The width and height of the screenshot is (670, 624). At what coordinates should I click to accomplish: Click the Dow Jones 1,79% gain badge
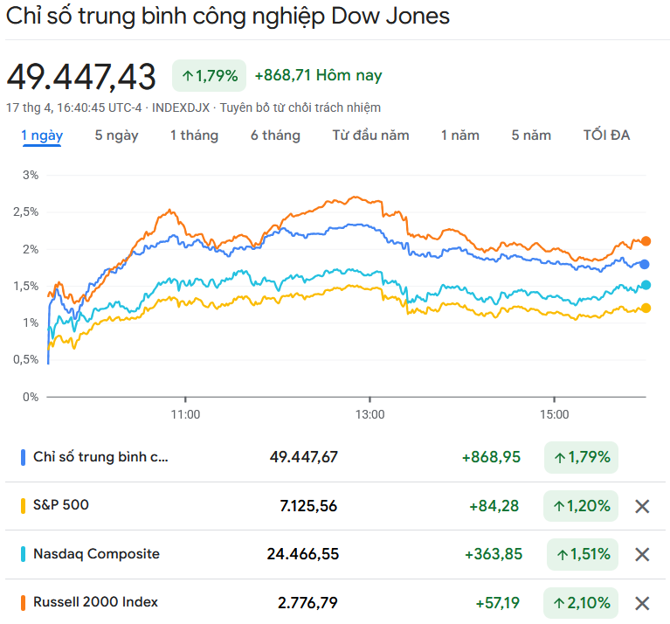pyautogui.click(x=581, y=457)
